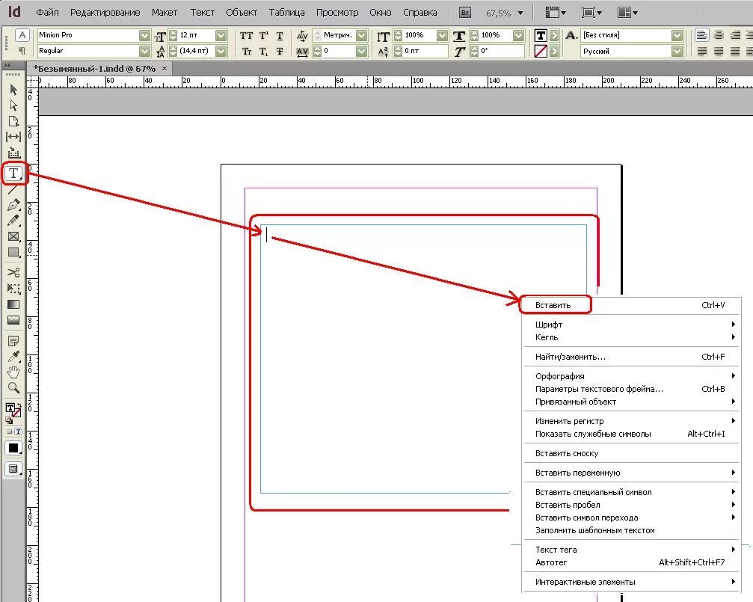This screenshot has width=753, height=602.
Task: Close the Безымянный-1.indd document tab
Action: point(165,69)
